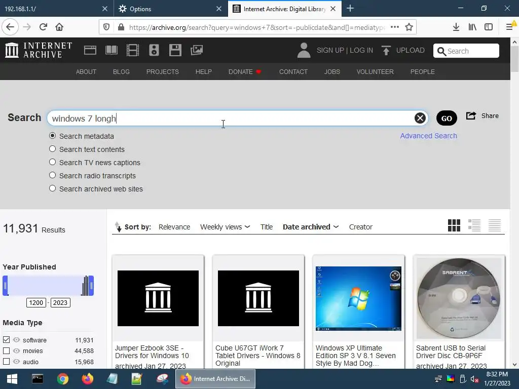
Task: Open Advanced Search link
Action: point(428,136)
